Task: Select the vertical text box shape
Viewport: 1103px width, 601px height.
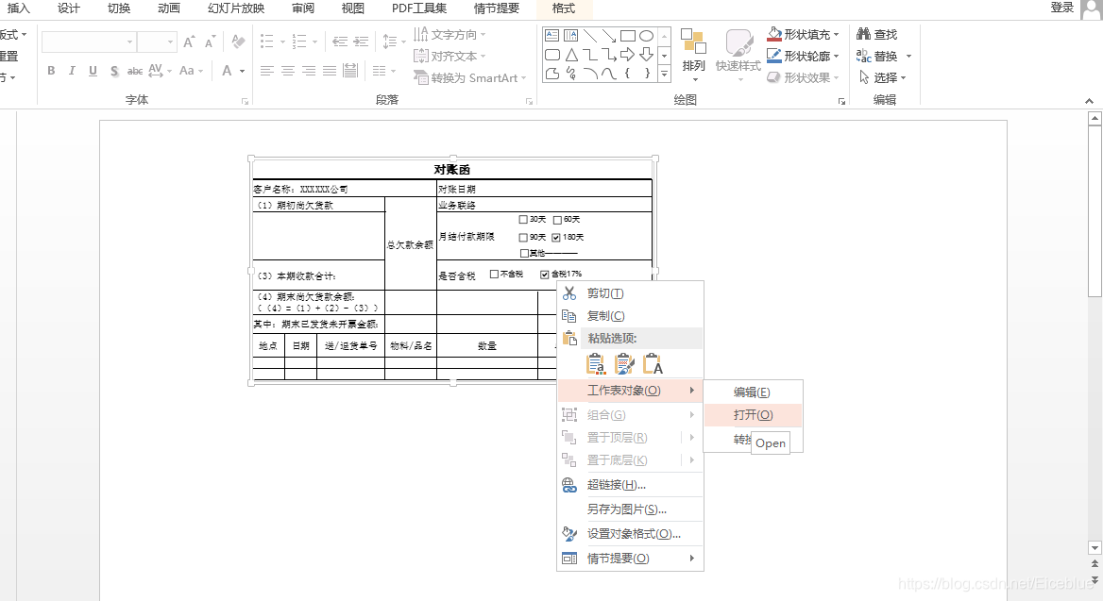Action: 570,35
